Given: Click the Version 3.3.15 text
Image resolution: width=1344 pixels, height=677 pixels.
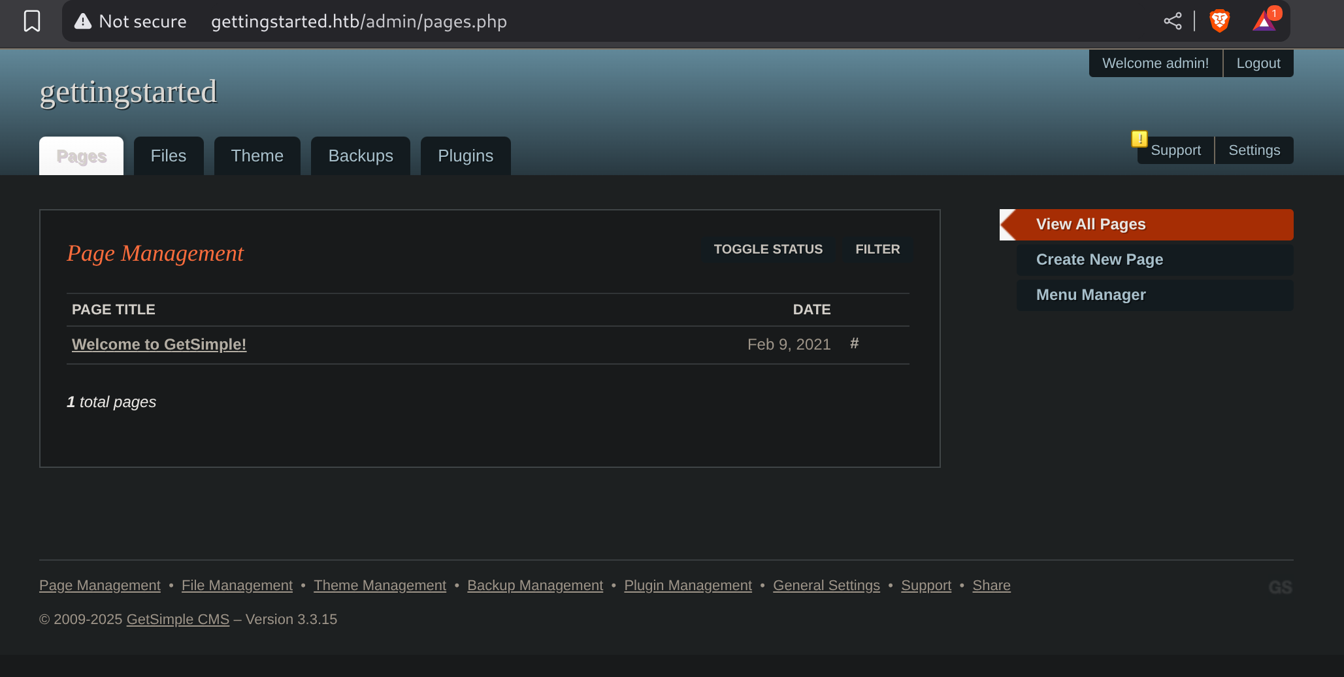Looking at the screenshot, I should point(291,619).
